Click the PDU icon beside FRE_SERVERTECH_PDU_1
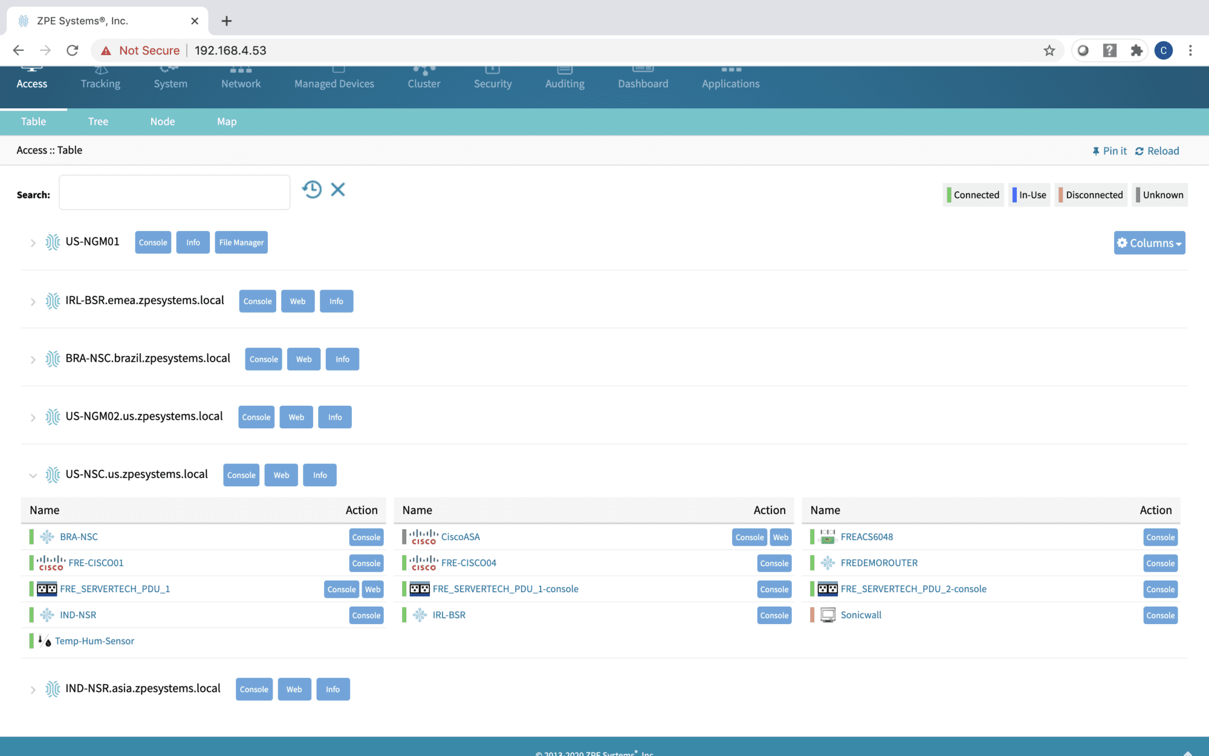Screen dimensions: 1209x756 [x=47, y=589]
